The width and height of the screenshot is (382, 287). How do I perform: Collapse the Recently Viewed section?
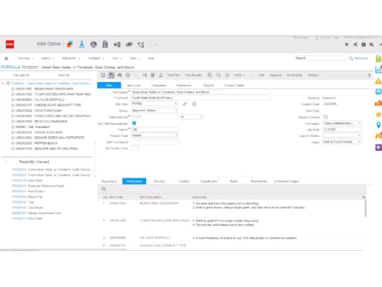pyautogui.click(x=6, y=161)
